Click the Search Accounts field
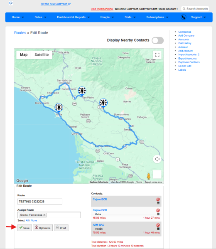Image resolution: width=216 pixels, height=249 pixels. (x=195, y=9)
